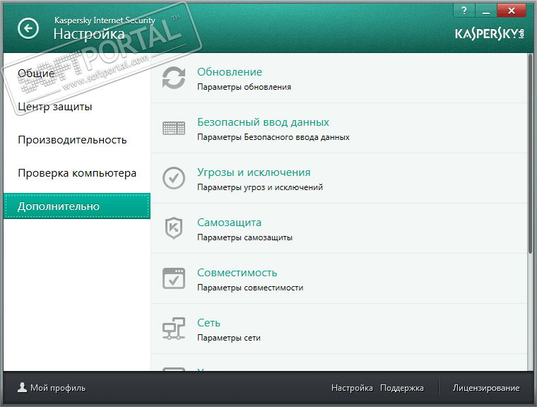Go back using the circular arrow icon
The width and height of the screenshot is (537, 407).
(x=28, y=28)
